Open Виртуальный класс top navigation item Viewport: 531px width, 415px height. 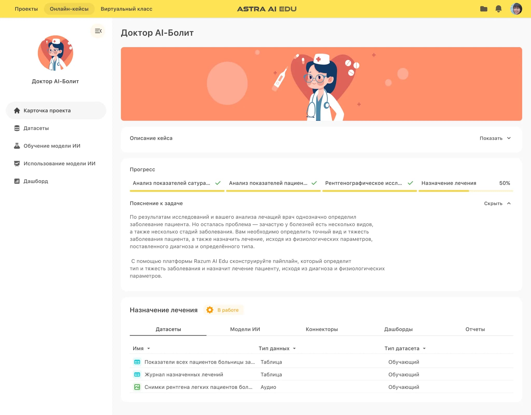point(127,9)
